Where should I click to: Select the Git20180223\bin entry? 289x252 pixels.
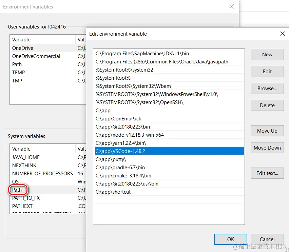(169, 127)
